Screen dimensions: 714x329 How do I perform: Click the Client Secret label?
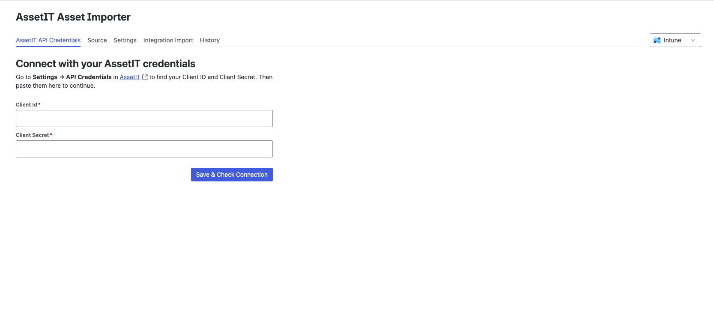click(33, 135)
